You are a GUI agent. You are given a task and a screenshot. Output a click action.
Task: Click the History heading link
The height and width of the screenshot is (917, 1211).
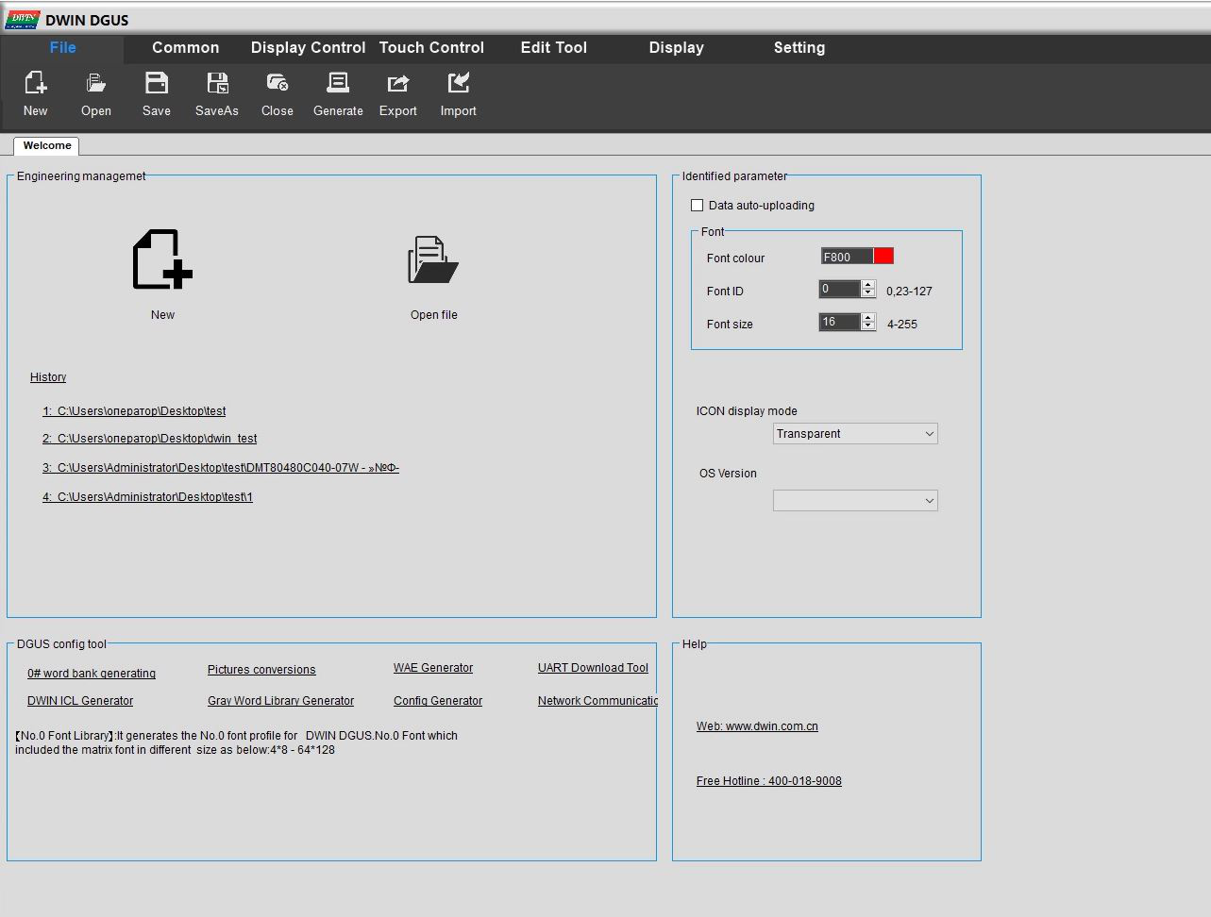(48, 377)
